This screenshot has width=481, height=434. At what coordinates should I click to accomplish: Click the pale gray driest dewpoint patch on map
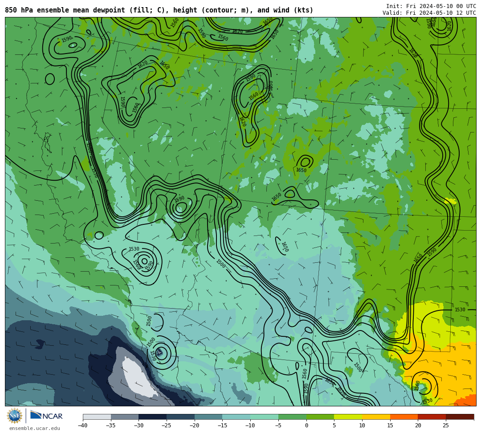137,376
